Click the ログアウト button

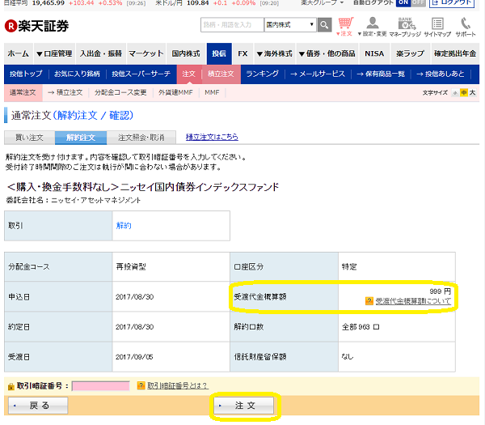452,3
